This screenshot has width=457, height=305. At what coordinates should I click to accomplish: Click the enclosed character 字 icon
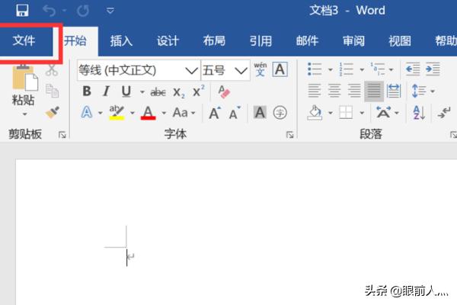(280, 113)
